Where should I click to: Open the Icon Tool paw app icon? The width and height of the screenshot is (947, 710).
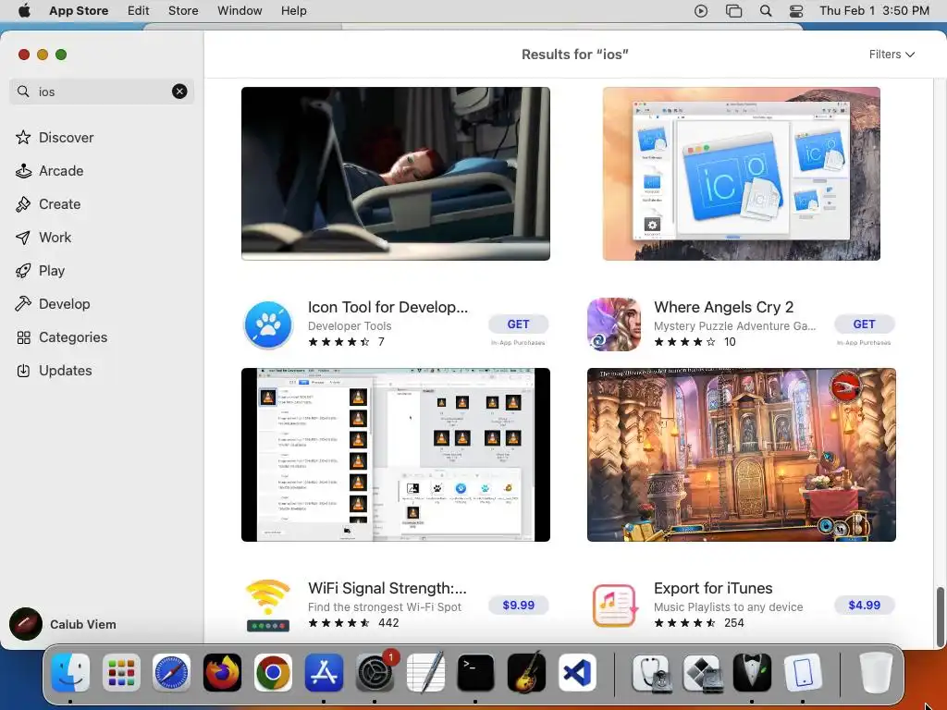268,324
